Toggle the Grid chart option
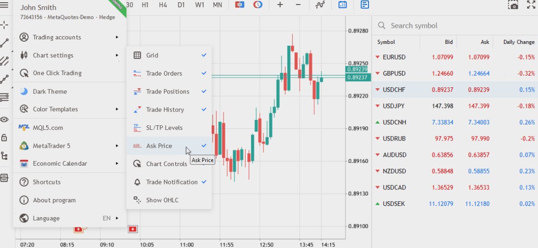The height and width of the screenshot is (248, 538). [x=169, y=56]
